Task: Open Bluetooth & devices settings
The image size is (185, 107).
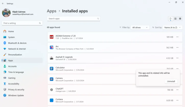Action: pos(22,43)
